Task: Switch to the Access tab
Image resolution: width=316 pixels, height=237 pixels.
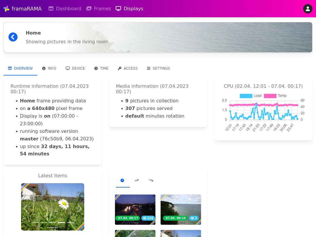Action: (x=128, y=68)
